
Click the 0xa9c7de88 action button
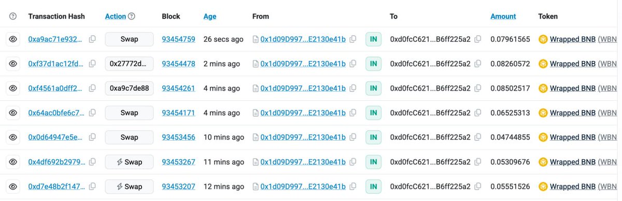click(130, 88)
